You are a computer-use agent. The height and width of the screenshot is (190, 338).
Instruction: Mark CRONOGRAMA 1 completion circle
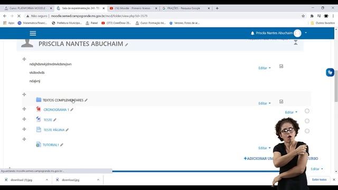coord(307,111)
